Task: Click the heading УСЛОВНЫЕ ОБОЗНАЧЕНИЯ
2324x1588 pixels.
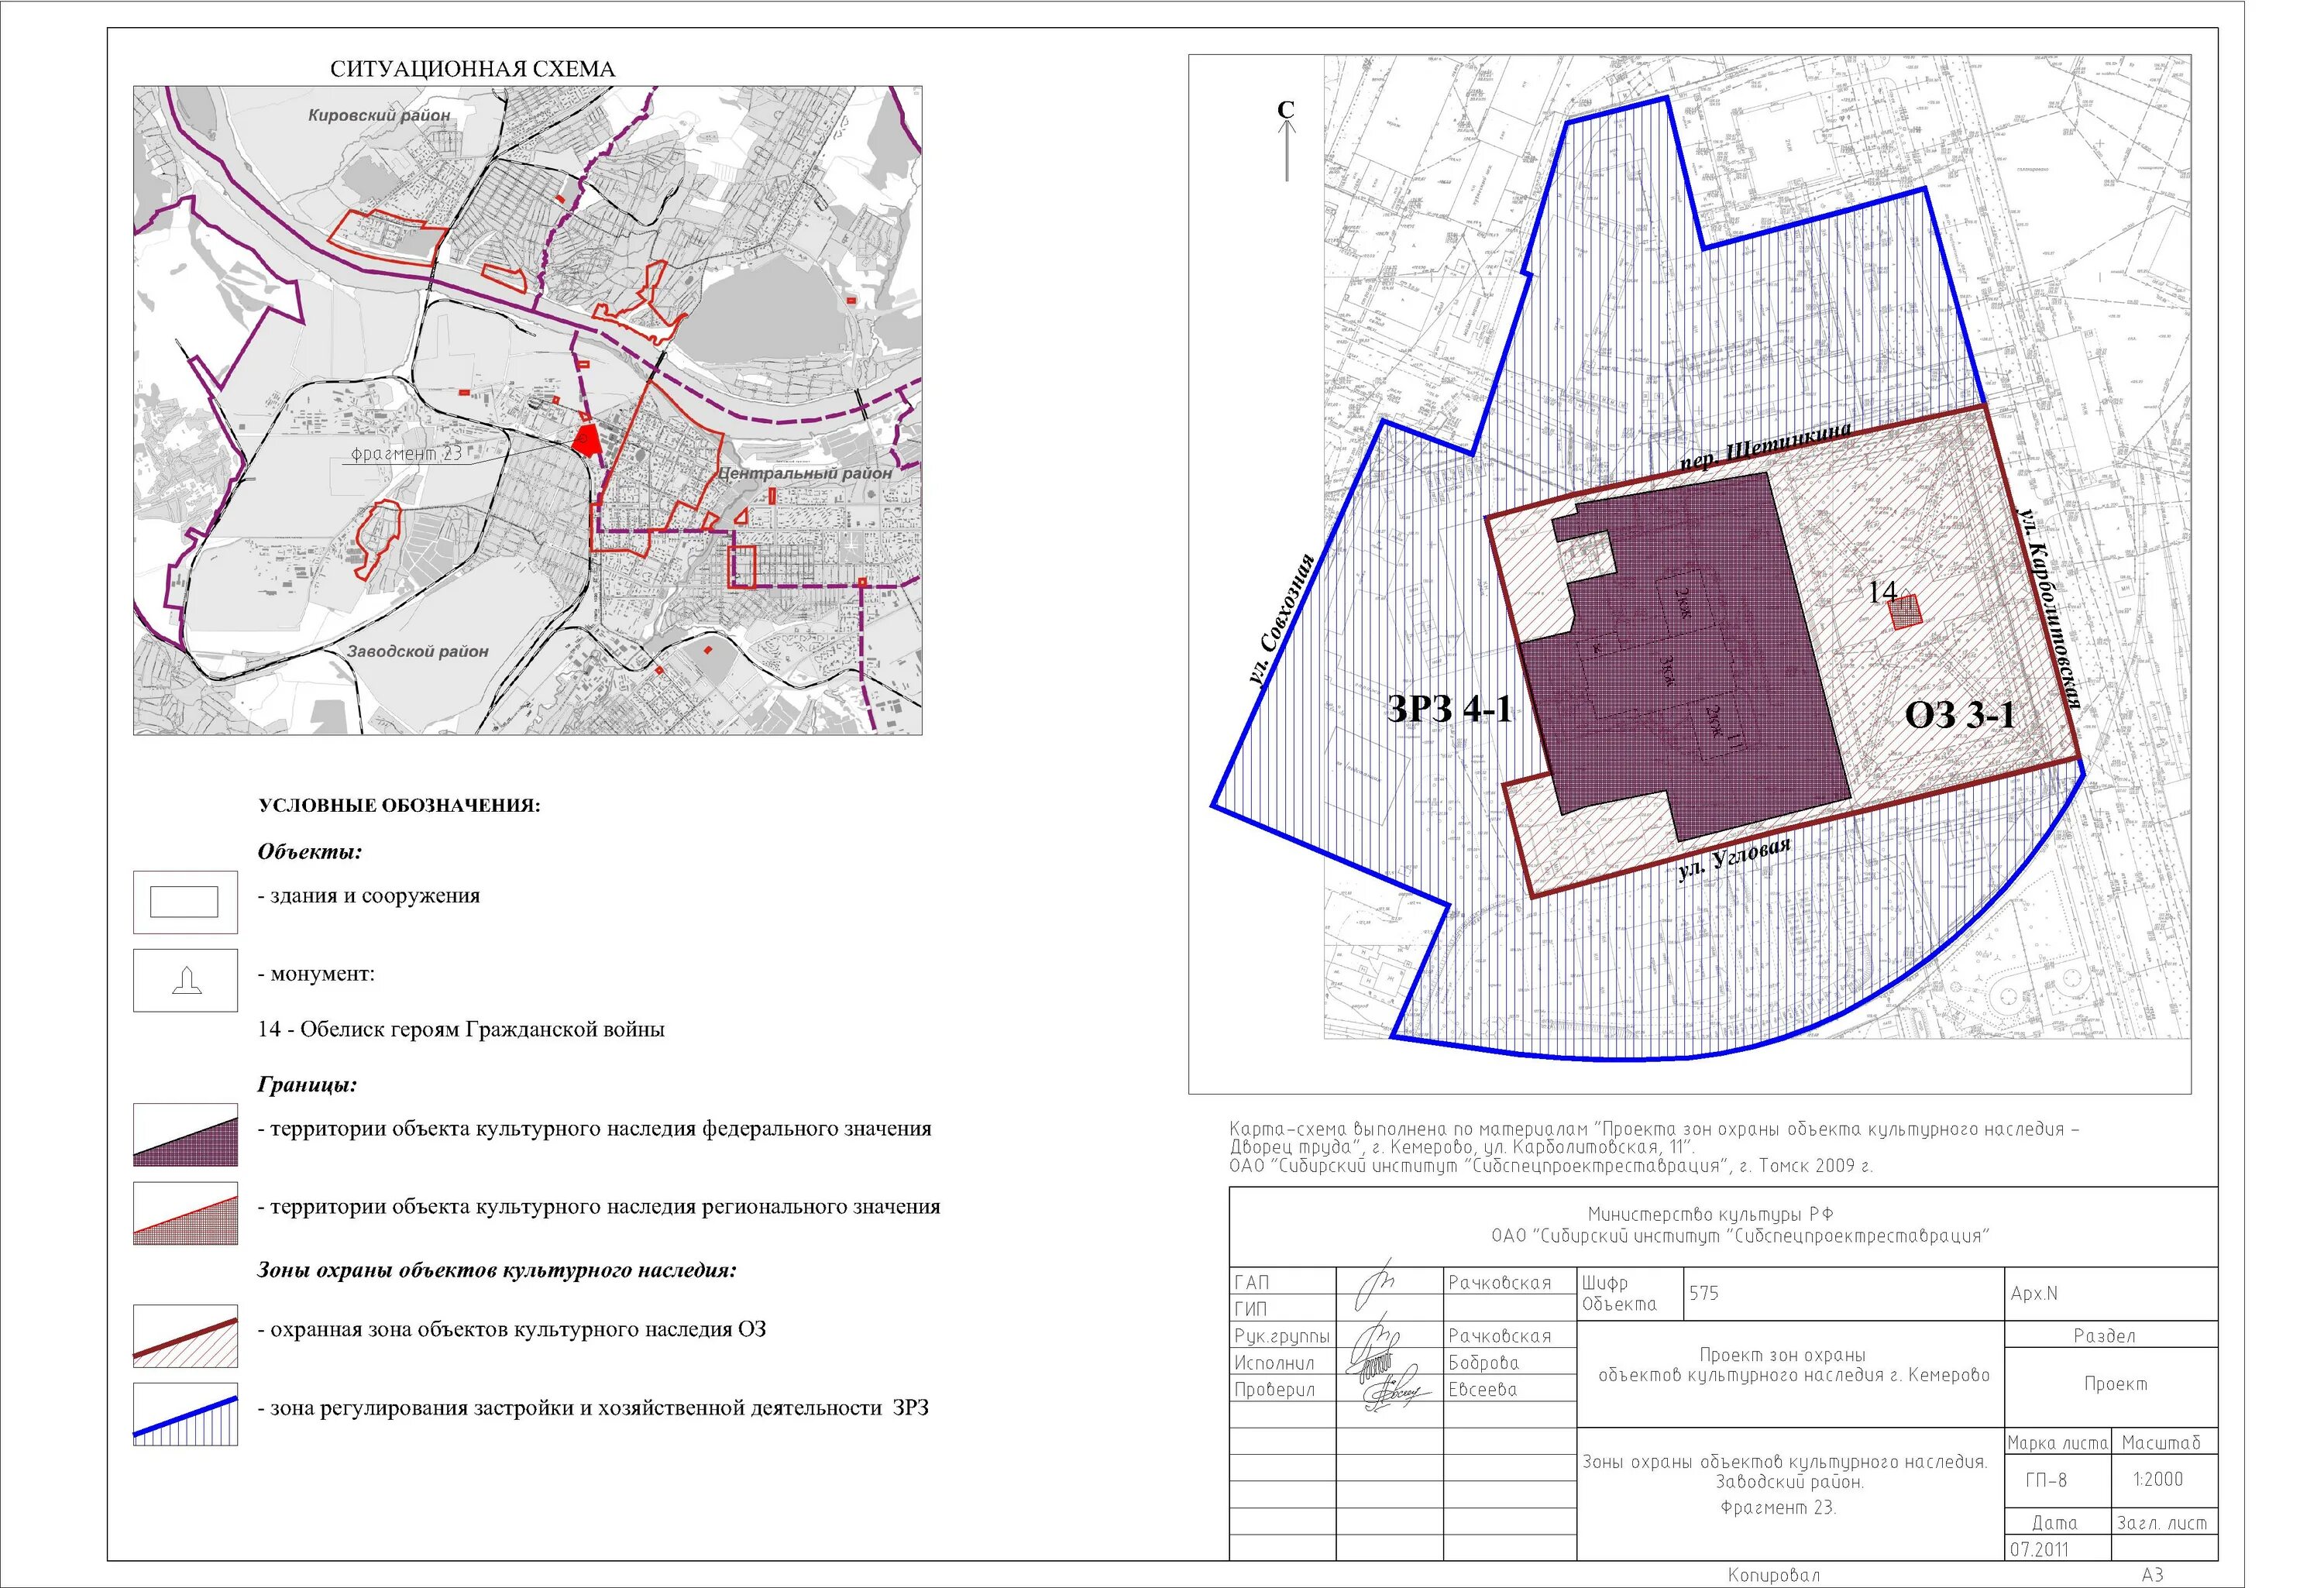Action: (399, 806)
